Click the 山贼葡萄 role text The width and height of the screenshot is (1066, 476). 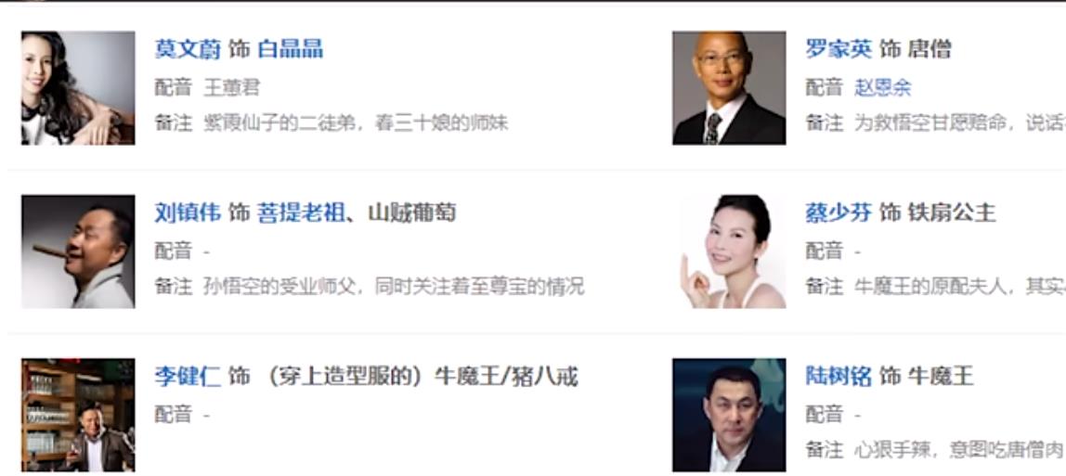coord(412,212)
